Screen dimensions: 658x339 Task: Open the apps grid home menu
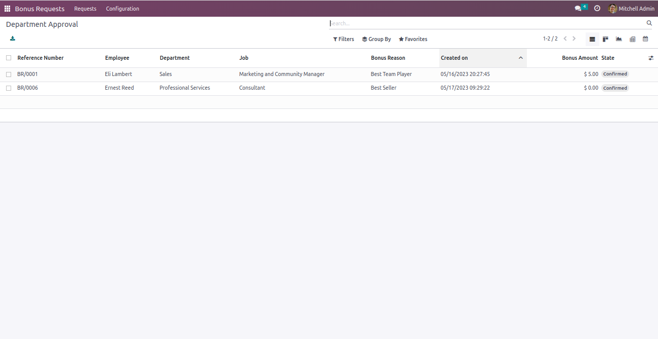pyautogui.click(x=7, y=9)
